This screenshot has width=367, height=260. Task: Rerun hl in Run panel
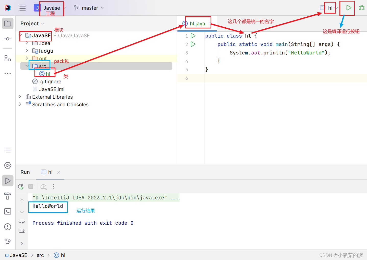point(21,186)
